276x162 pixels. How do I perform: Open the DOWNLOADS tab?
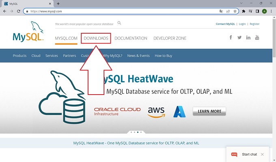click(96, 38)
